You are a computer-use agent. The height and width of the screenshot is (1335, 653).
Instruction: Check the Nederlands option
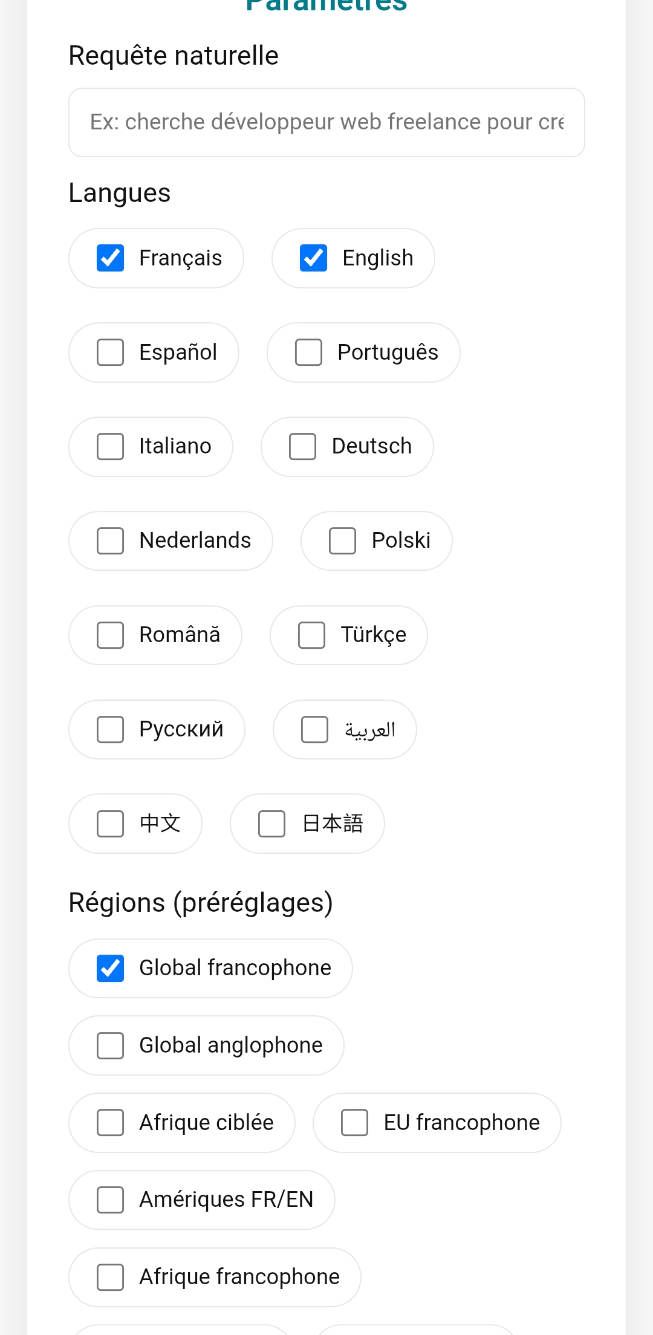111,541
